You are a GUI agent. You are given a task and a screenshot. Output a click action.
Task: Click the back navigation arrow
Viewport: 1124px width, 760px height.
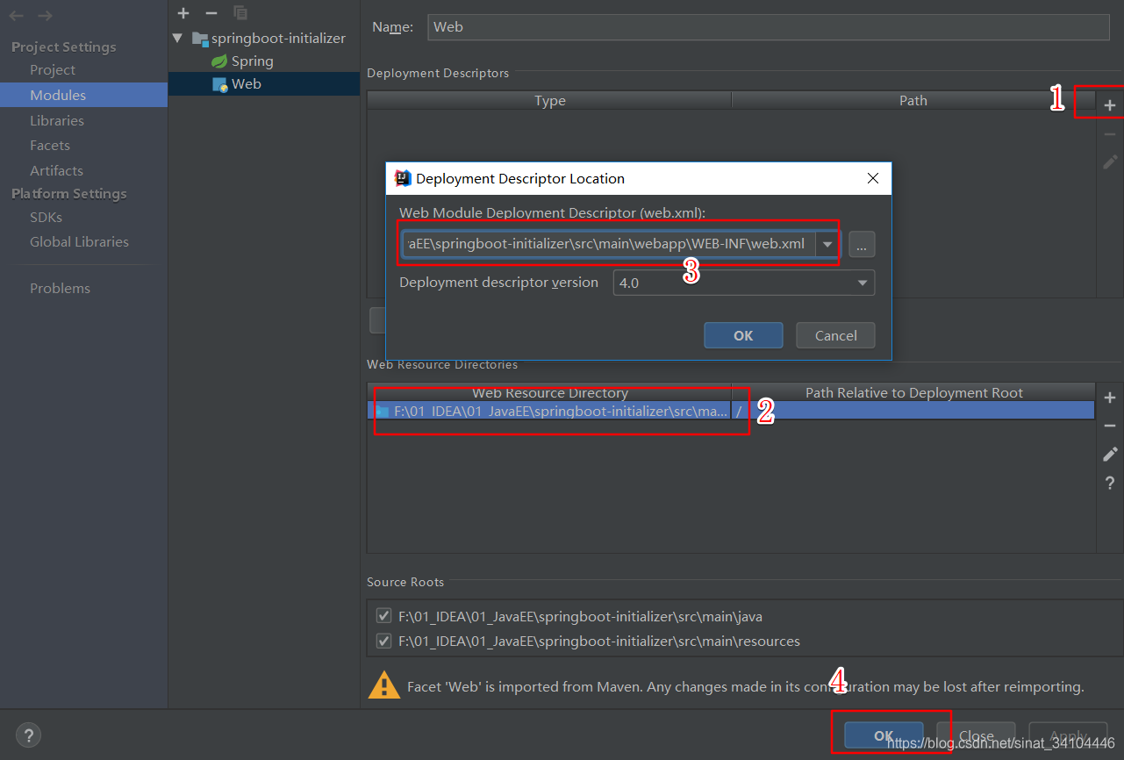pyautogui.click(x=15, y=15)
